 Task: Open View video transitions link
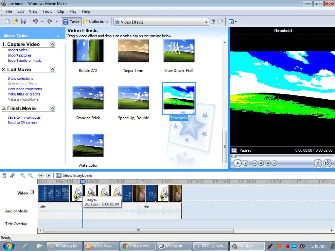25,89
